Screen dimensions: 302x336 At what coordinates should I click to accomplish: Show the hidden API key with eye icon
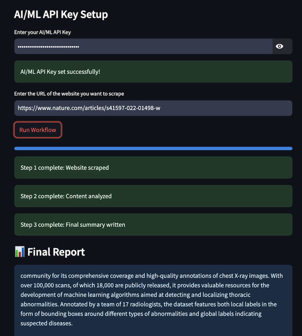tap(279, 46)
